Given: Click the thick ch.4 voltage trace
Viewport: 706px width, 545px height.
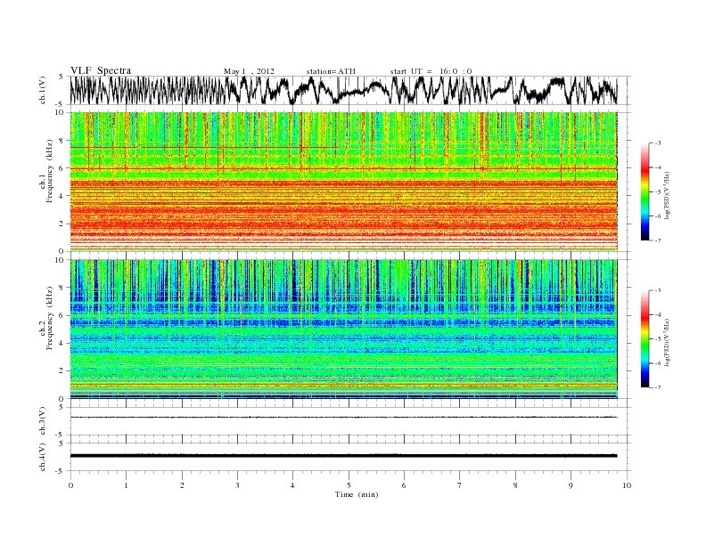Looking at the screenshot, I should 343,456.
